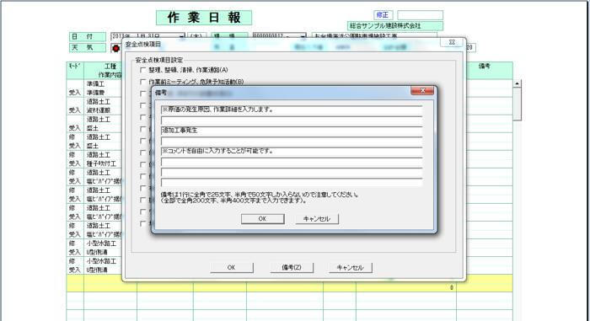Click キャンセル in the 備考 dialog
Viewport: 590px width, 321px height.
[317, 219]
